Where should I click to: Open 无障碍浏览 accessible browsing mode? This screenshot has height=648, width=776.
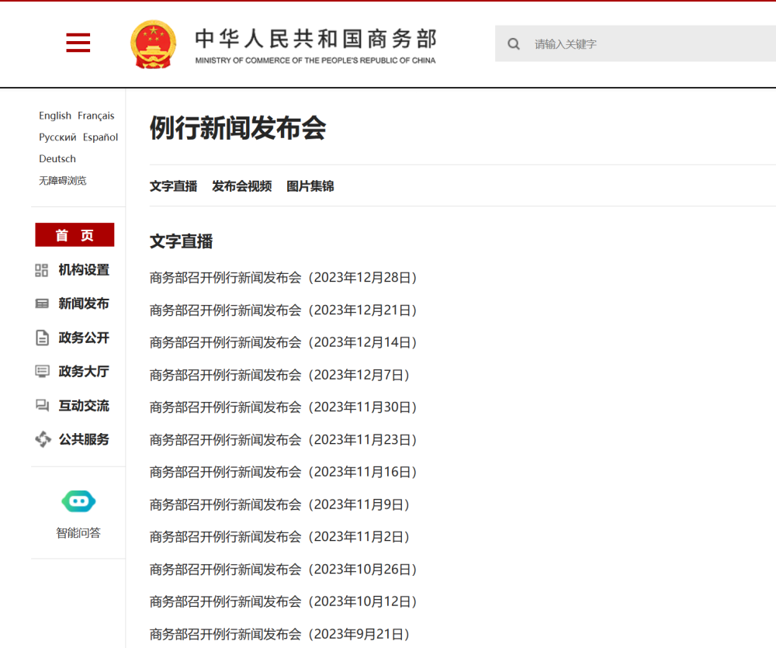click(x=63, y=180)
